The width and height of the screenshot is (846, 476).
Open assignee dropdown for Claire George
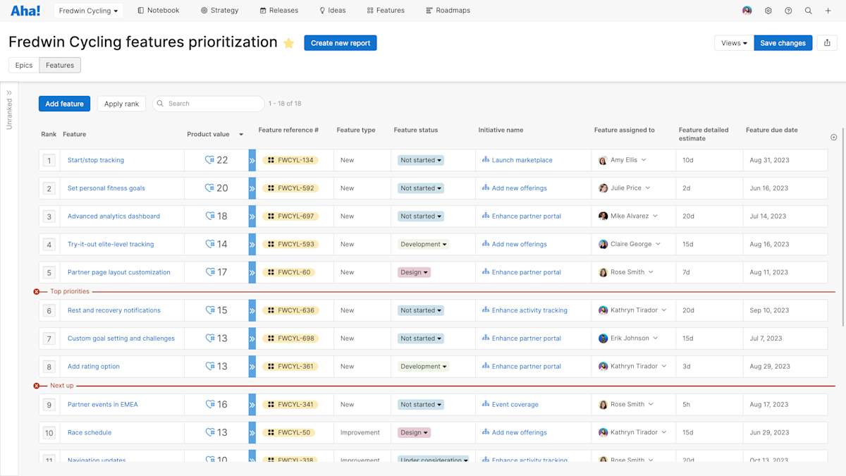tap(658, 244)
